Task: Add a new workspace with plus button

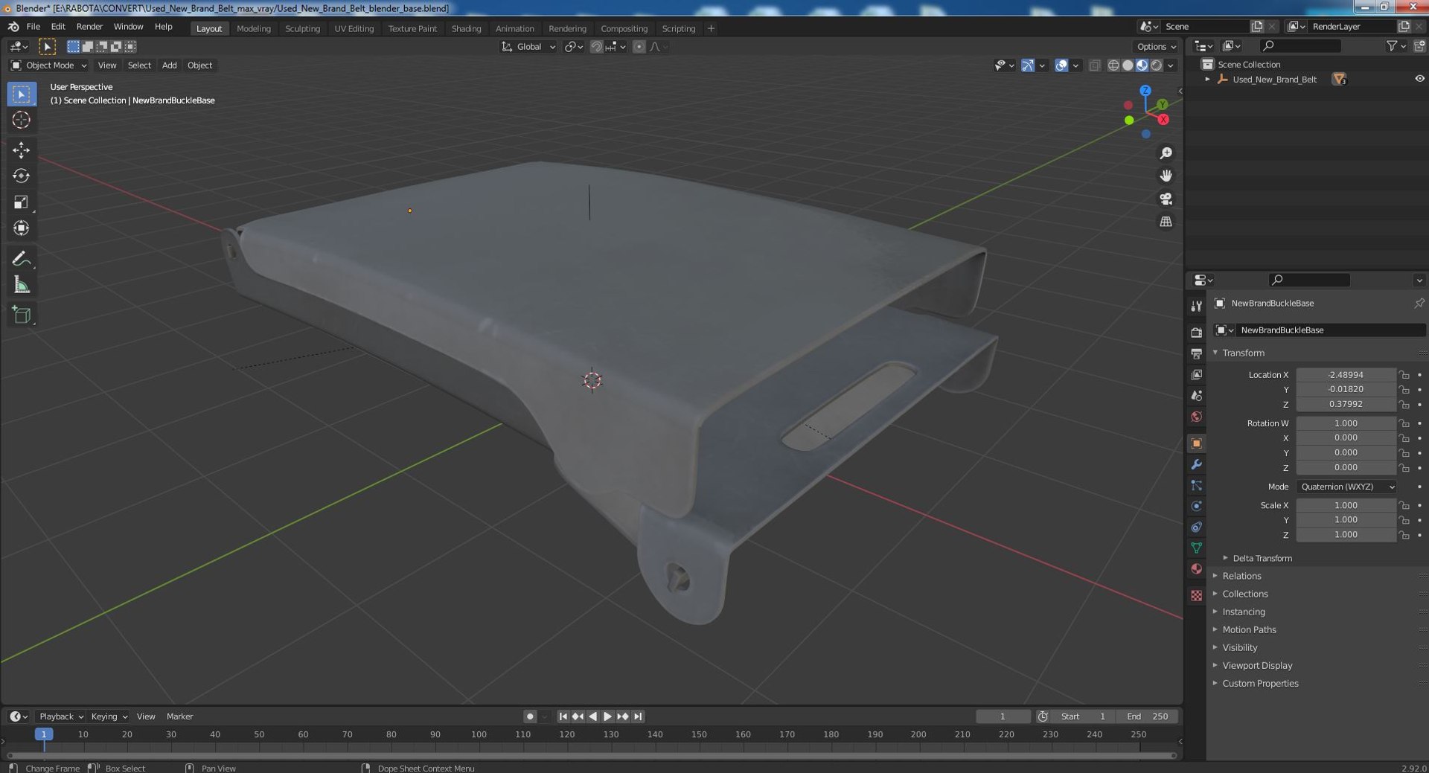Action: [711, 28]
